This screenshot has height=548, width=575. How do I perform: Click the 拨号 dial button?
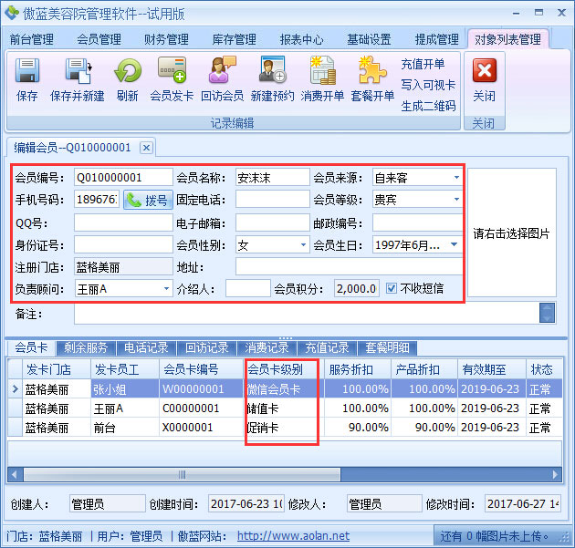[x=148, y=200]
